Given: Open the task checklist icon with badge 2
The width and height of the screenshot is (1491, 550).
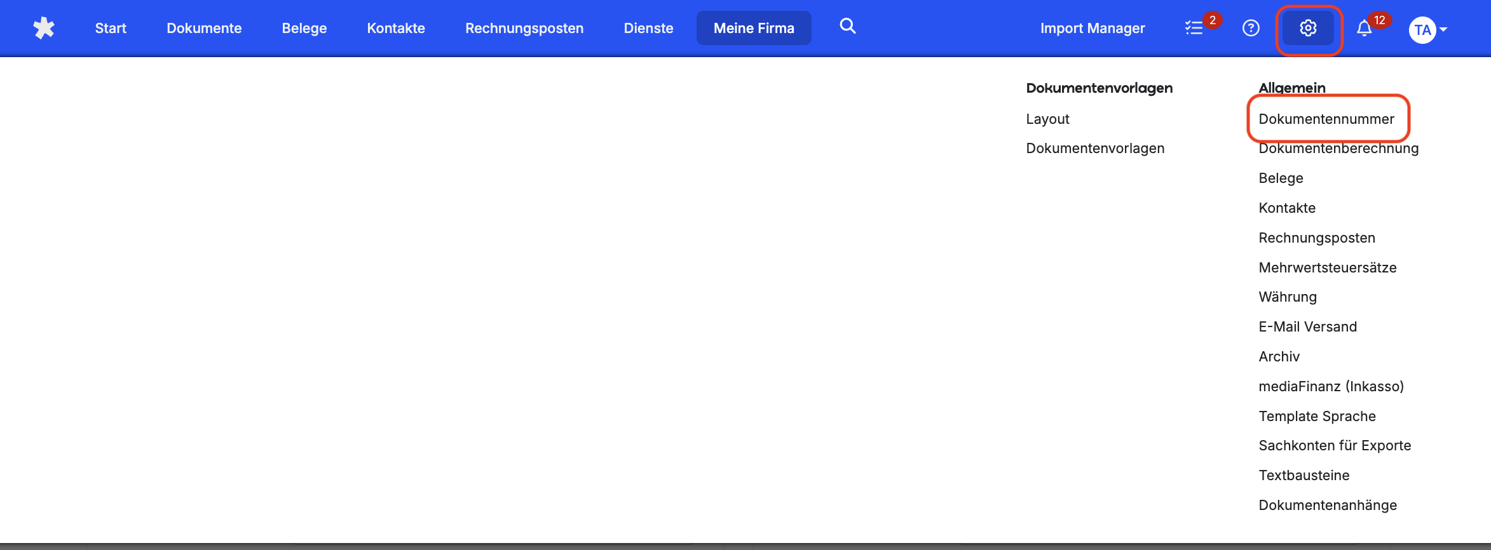Looking at the screenshot, I should [1194, 28].
